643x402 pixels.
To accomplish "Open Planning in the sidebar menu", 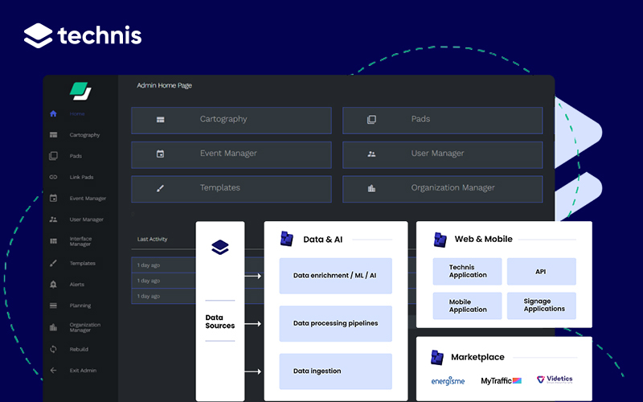I will coord(80,306).
